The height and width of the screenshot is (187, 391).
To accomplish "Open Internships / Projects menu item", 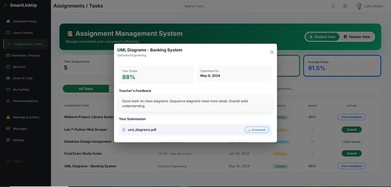I will point(25,56).
